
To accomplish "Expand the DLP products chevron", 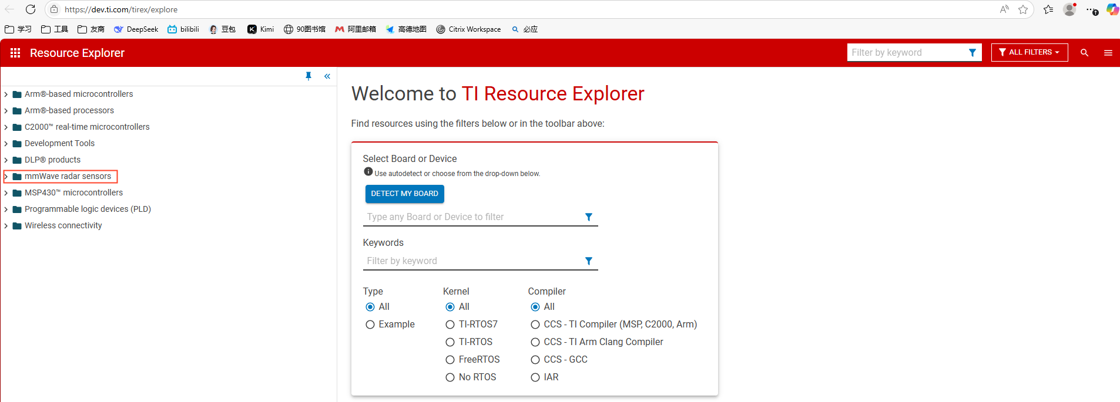I will [6, 160].
